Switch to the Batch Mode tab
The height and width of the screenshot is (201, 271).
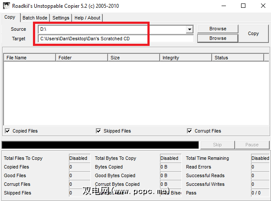(x=35, y=18)
